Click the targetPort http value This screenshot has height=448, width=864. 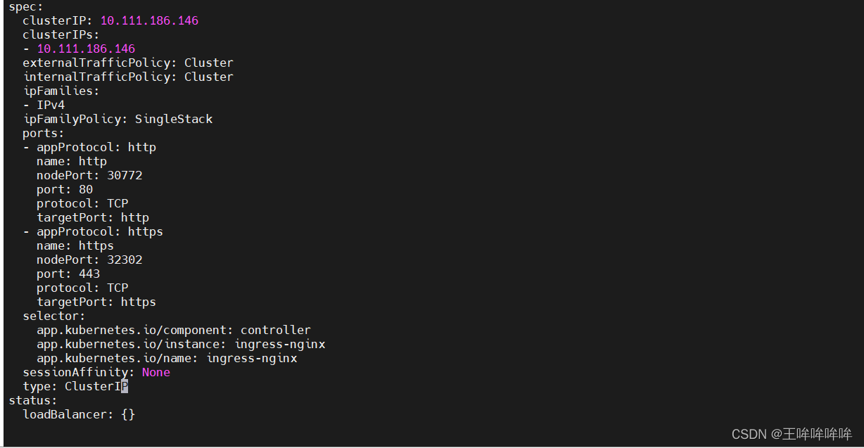134,217
